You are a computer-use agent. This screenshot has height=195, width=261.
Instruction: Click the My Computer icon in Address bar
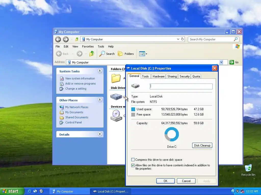pyautogui.click(x=69, y=62)
